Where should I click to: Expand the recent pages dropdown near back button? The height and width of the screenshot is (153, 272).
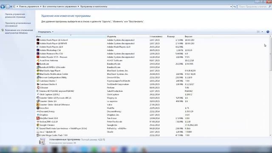11,7
